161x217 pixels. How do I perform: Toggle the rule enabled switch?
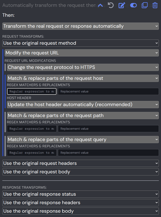133,5
